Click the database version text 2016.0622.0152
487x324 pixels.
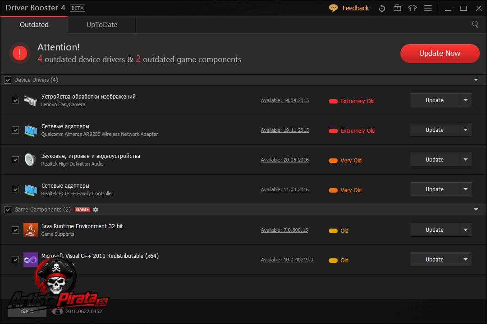click(83, 311)
